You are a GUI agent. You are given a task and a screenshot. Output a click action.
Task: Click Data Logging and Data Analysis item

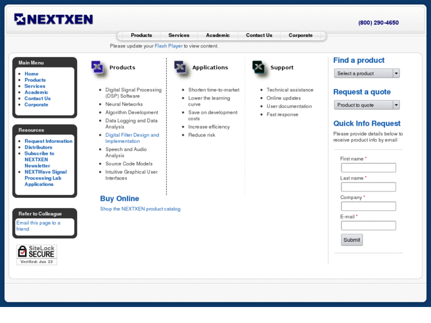point(132,124)
